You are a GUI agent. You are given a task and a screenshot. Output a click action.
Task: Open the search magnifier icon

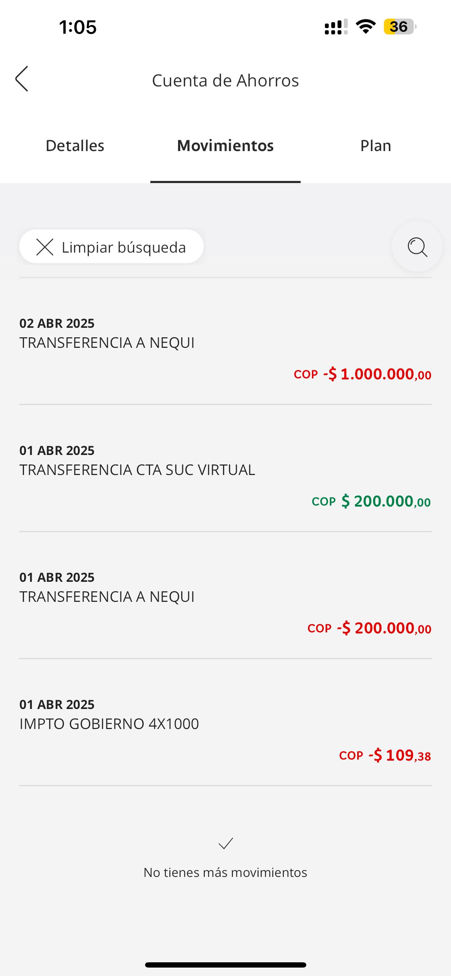(x=417, y=247)
